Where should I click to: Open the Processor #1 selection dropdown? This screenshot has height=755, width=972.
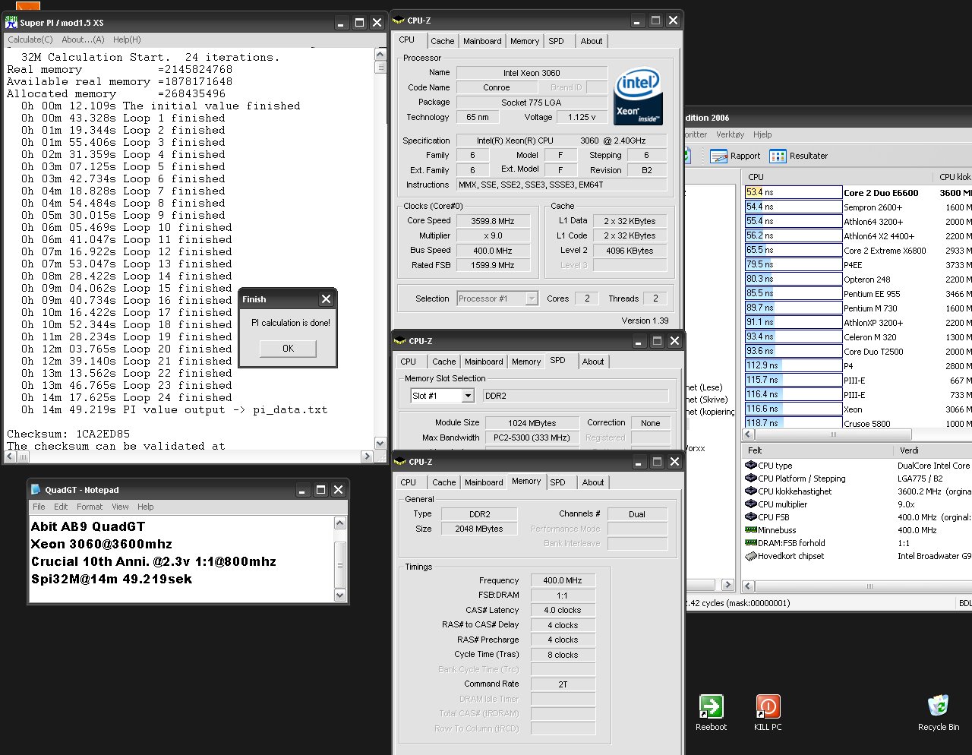pyautogui.click(x=532, y=299)
